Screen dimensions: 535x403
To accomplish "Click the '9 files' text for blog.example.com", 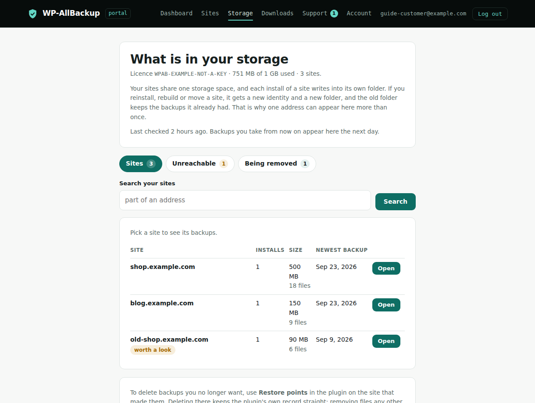I will click(x=298, y=322).
